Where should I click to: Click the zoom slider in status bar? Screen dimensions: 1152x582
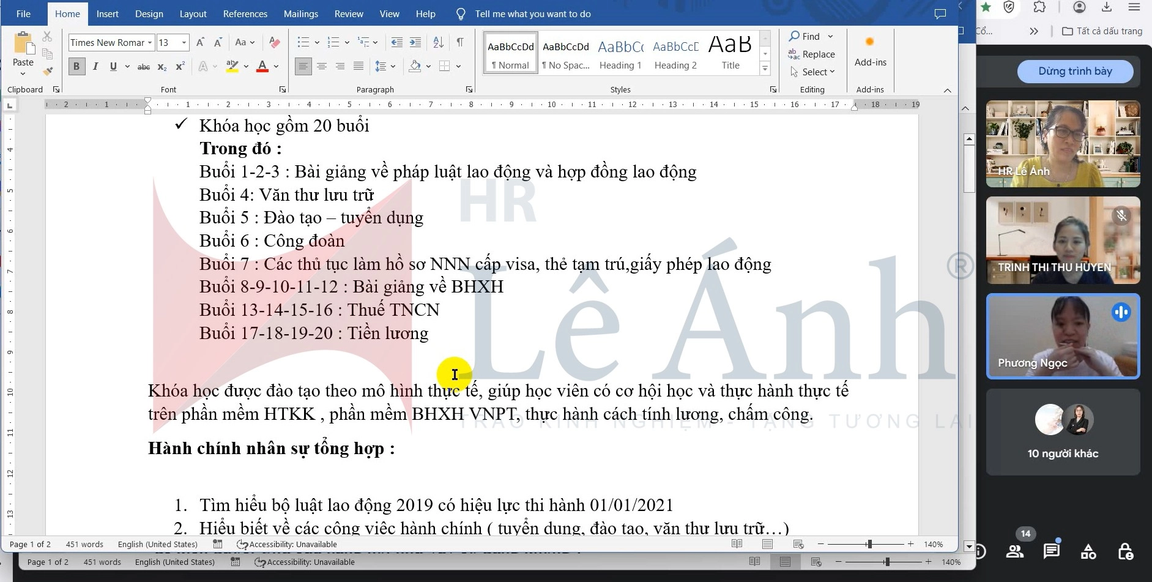point(869,544)
